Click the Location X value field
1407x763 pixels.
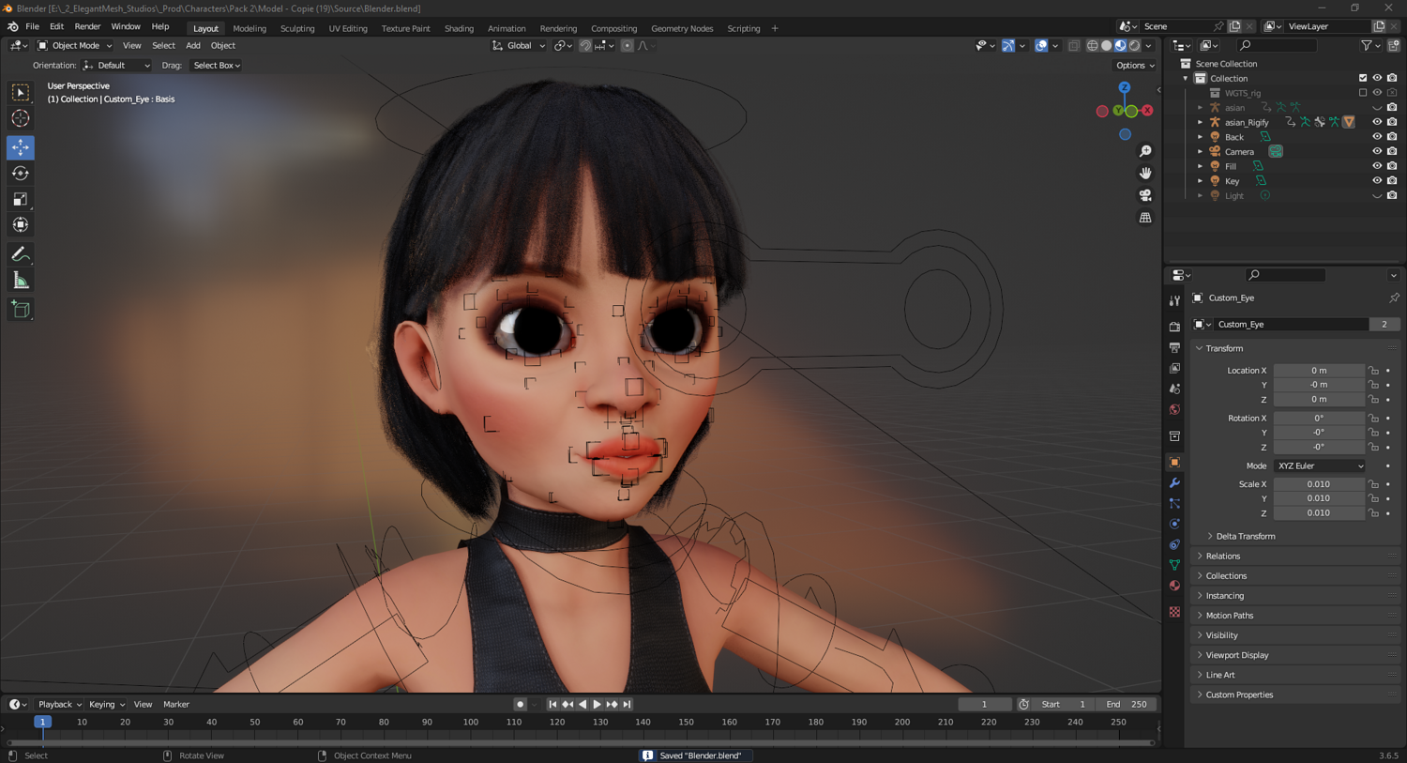coord(1319,371)
